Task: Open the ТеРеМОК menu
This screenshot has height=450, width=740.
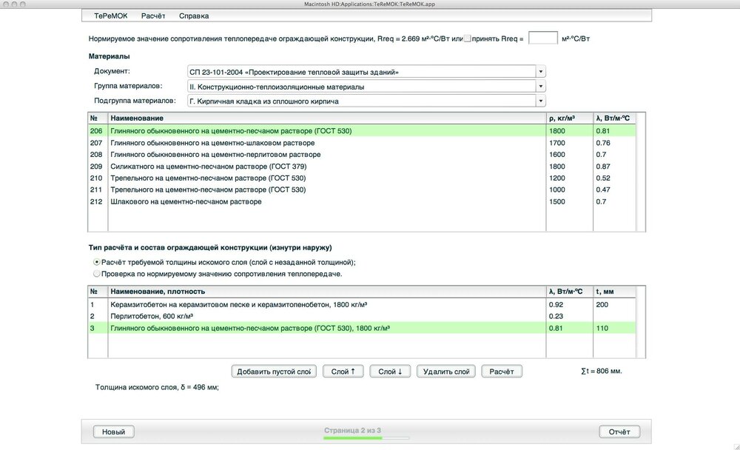Action: click(x=110, y=16)
